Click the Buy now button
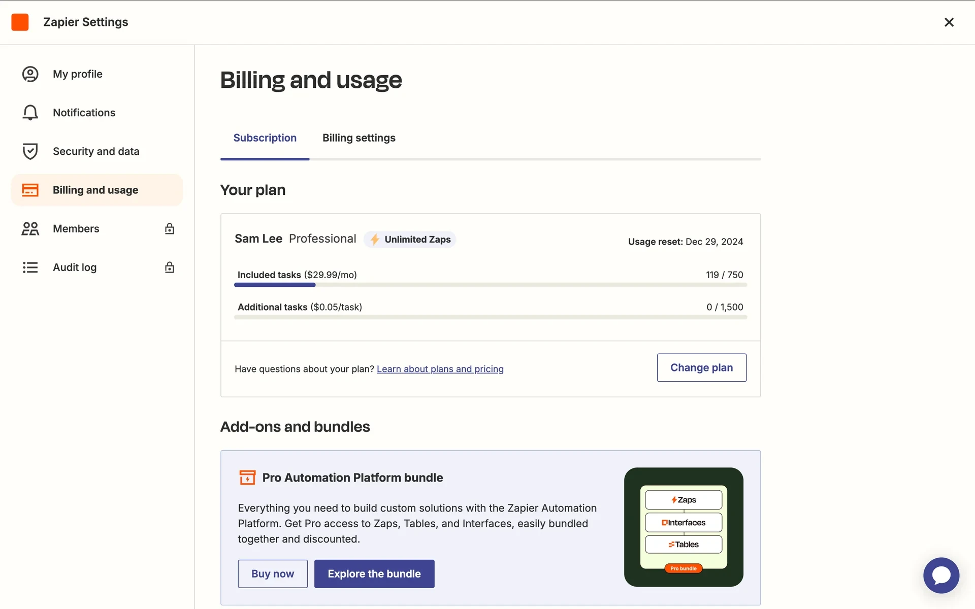The height and width of the screenshot is (609, 975). pos(273,574)
